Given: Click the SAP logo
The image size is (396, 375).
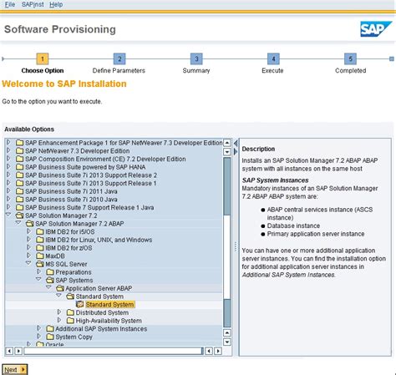Looking at the screenshot, I should [376, 29].
